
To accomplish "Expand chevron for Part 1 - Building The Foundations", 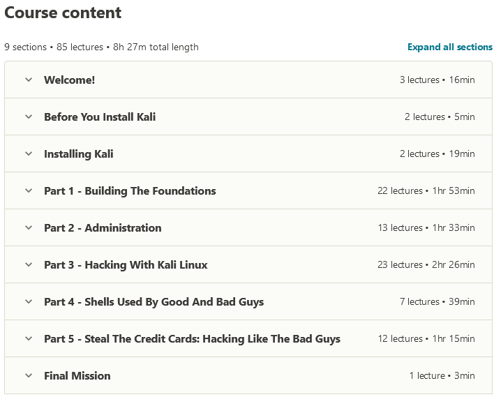I will (x=29, y=190).
